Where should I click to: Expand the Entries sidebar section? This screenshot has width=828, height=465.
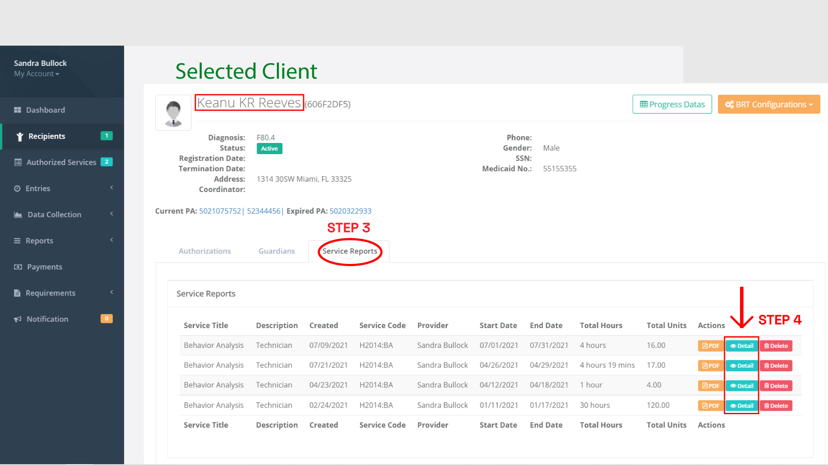click(x=38, y=188)
